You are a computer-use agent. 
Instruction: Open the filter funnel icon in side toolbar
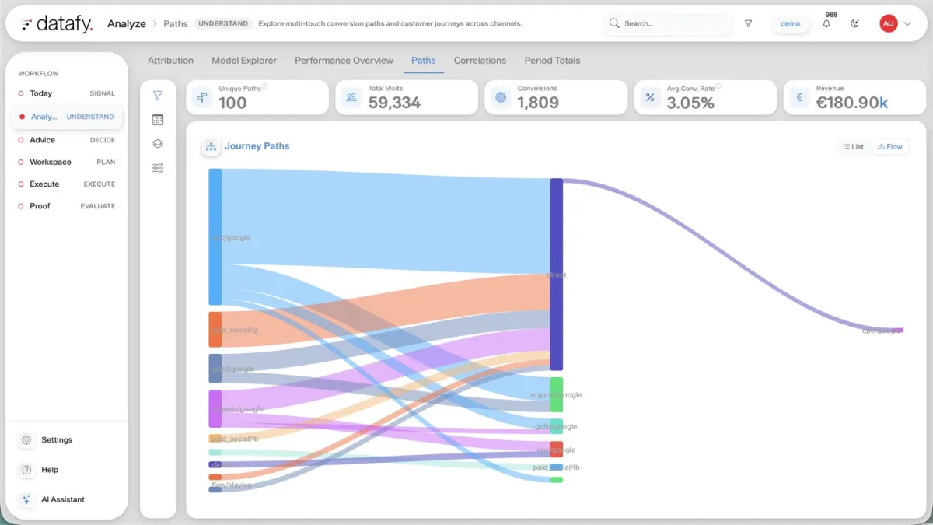[158, 96]
